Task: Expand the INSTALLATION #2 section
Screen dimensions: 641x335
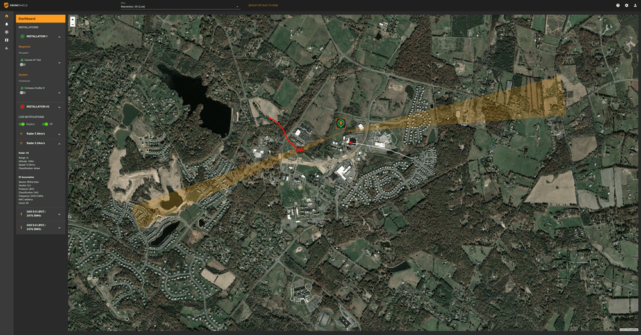Action: tap(60, 106)
